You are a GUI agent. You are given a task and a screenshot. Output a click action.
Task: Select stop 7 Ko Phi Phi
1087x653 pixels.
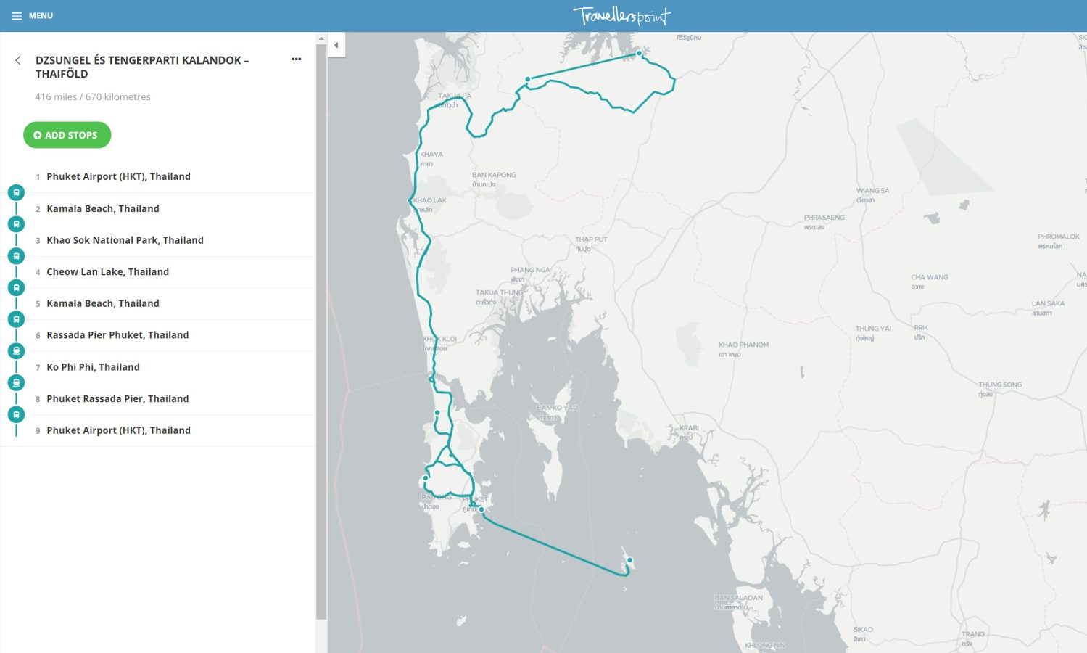tap(93, 367)
